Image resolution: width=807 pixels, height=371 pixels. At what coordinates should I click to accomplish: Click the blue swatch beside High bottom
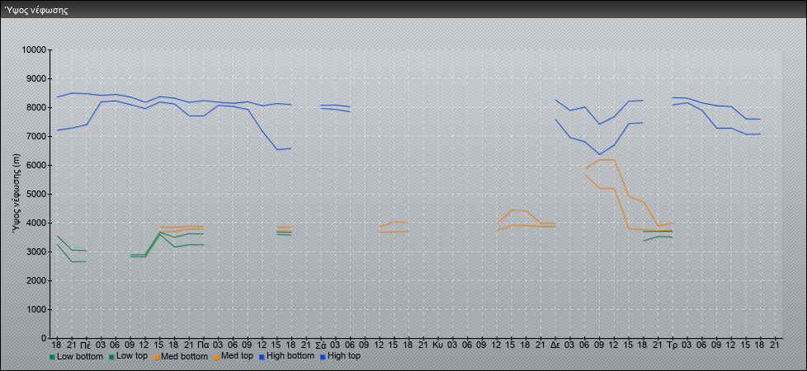click(x=261, y=356)
